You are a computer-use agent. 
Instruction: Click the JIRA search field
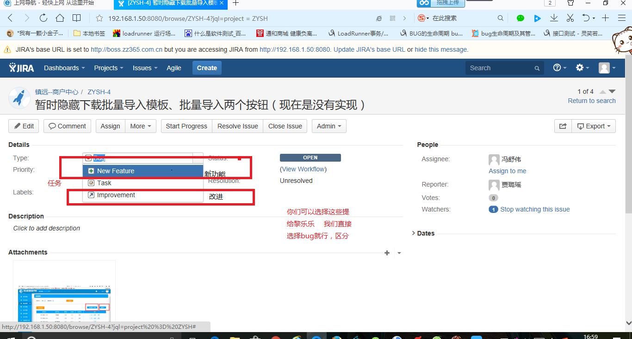[x=502, y=68]
